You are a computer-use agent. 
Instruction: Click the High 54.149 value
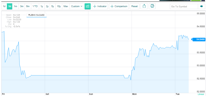17,22
